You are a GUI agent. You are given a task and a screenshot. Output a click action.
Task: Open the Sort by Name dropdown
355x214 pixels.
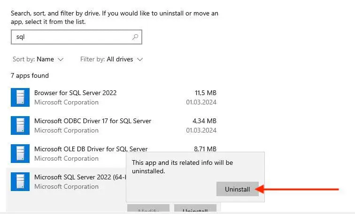[x=38, y=59]
